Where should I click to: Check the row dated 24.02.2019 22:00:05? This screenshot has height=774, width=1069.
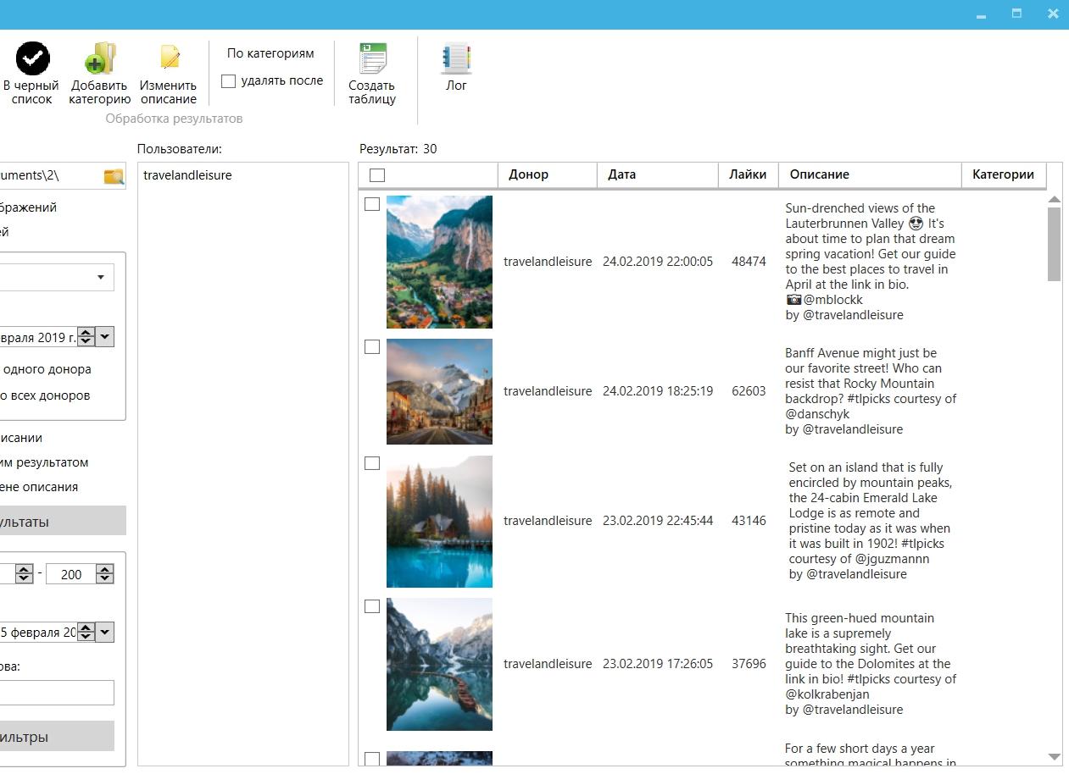point(372,204)
